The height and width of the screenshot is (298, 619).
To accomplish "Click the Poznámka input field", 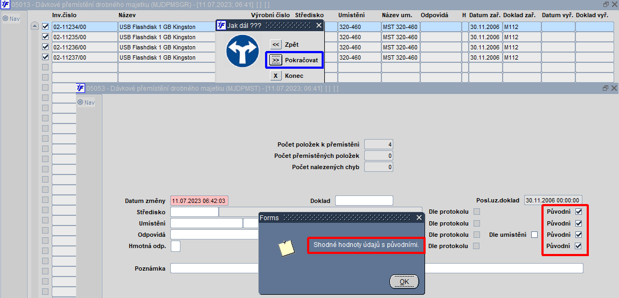I will 377,268.
